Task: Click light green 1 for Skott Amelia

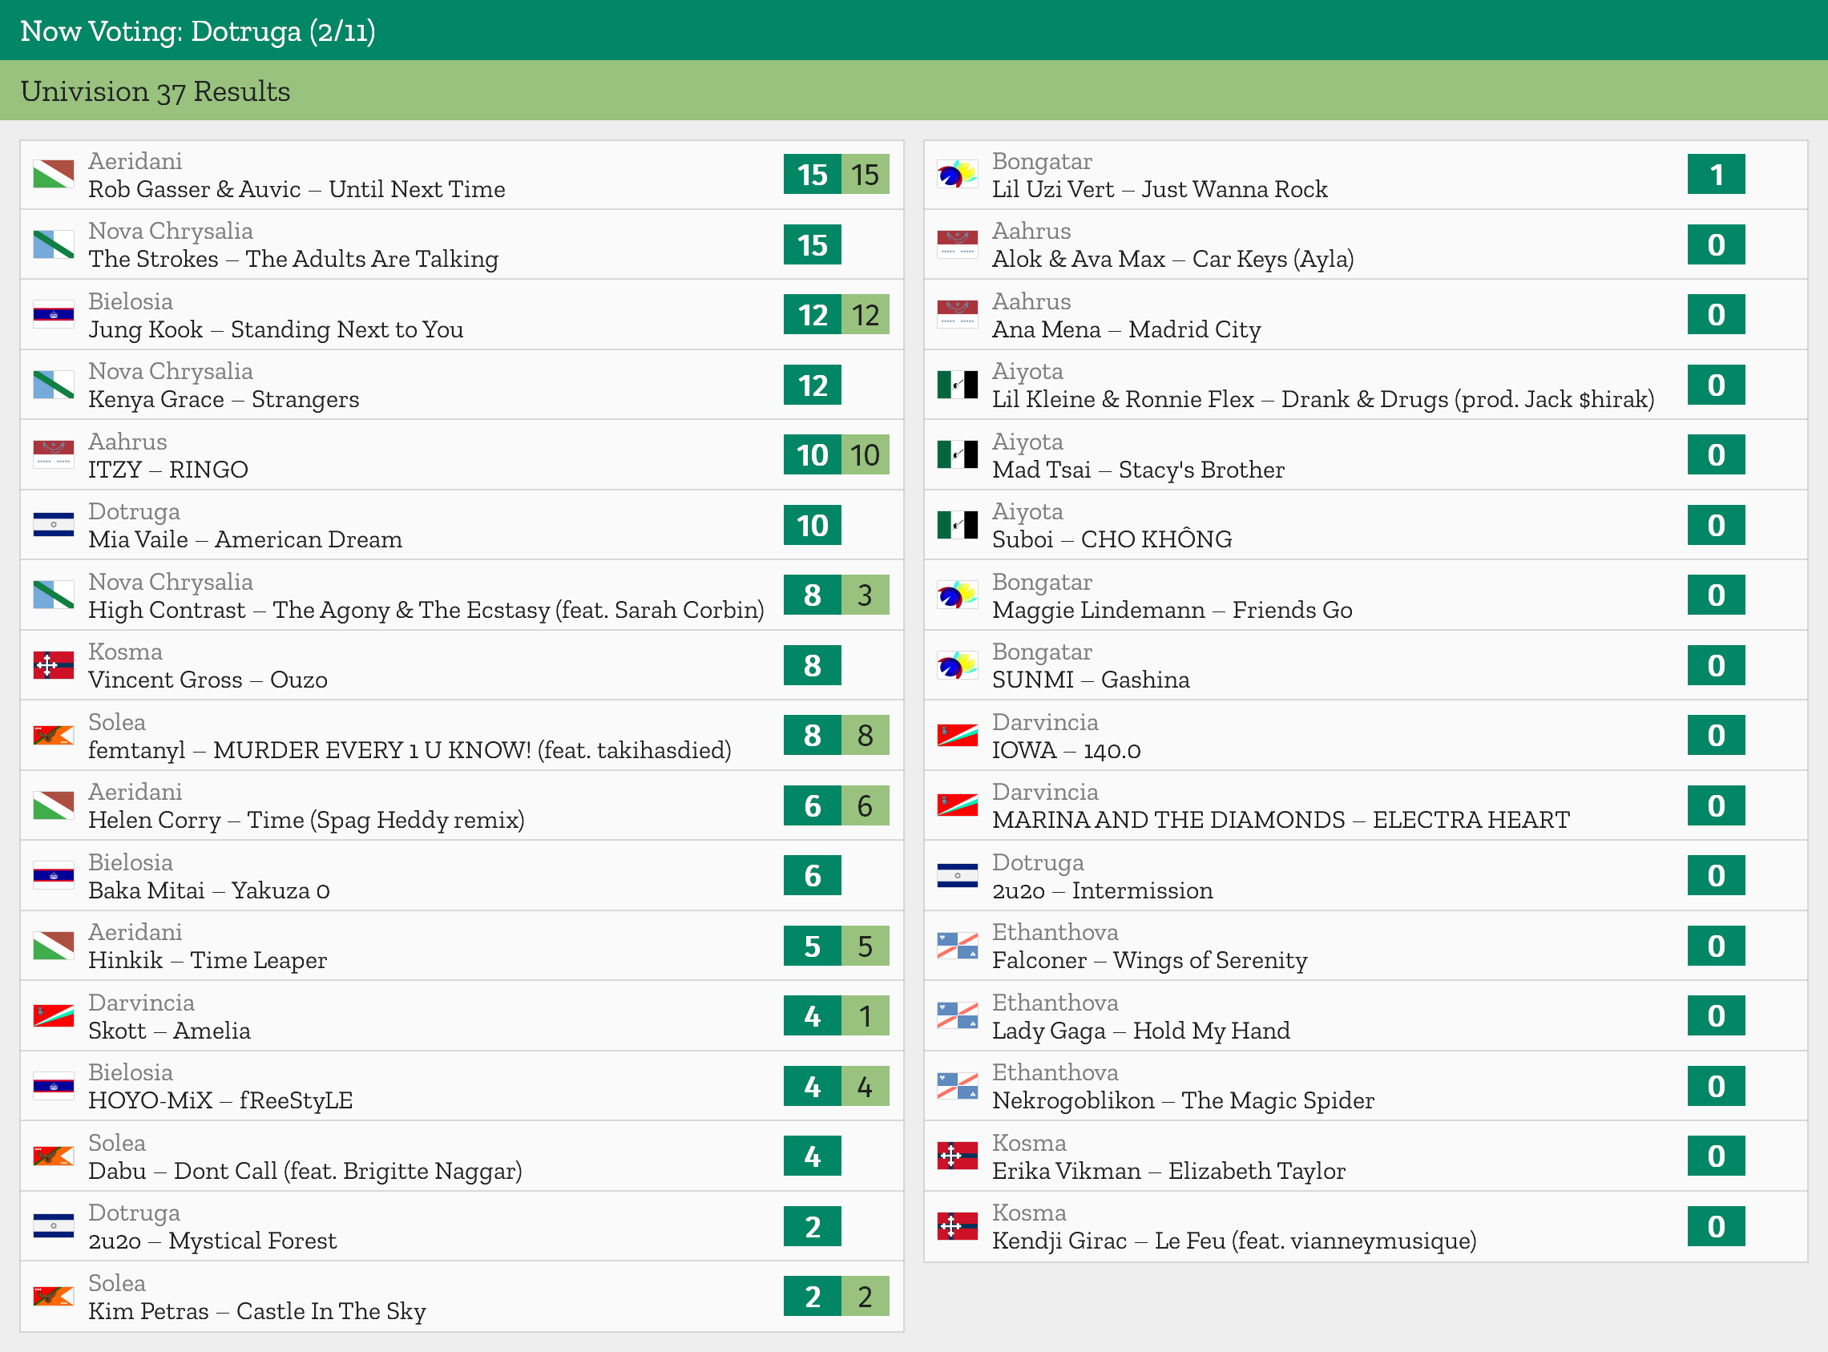Action: point(865,1015)
